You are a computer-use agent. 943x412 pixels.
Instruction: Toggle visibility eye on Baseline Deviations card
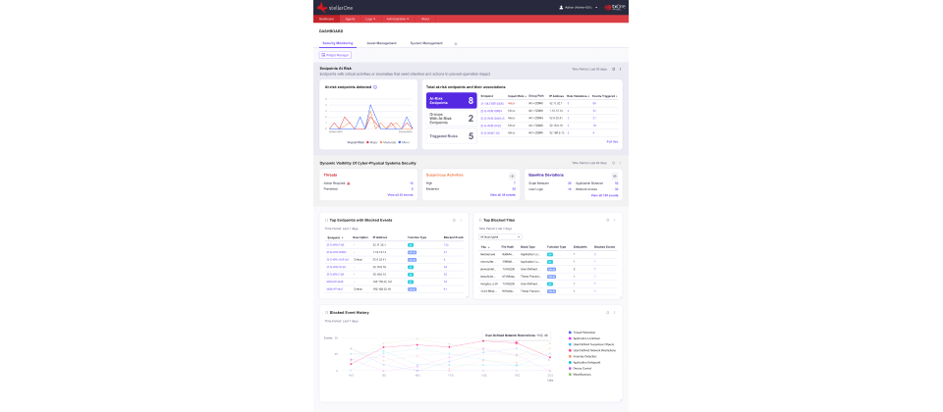pos(615,176)
